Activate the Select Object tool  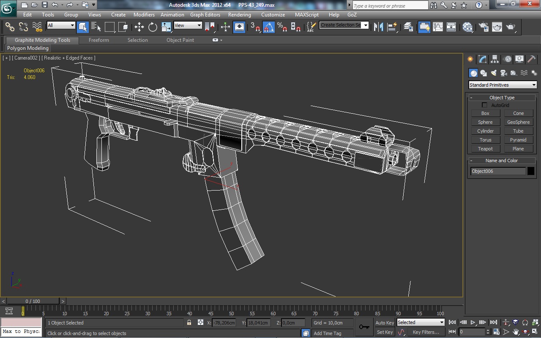[x=83, y=27]
